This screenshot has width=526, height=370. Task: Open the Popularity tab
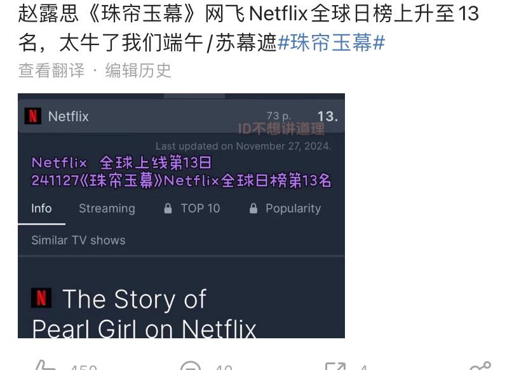pyautogui.click(x=293, y=208)
